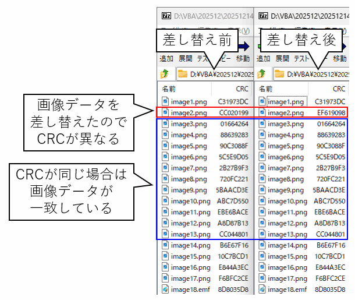Click the CRC value CC020199
Image resolution: width=355 pixels, height=300 pixels.
[x=233, y=112]
